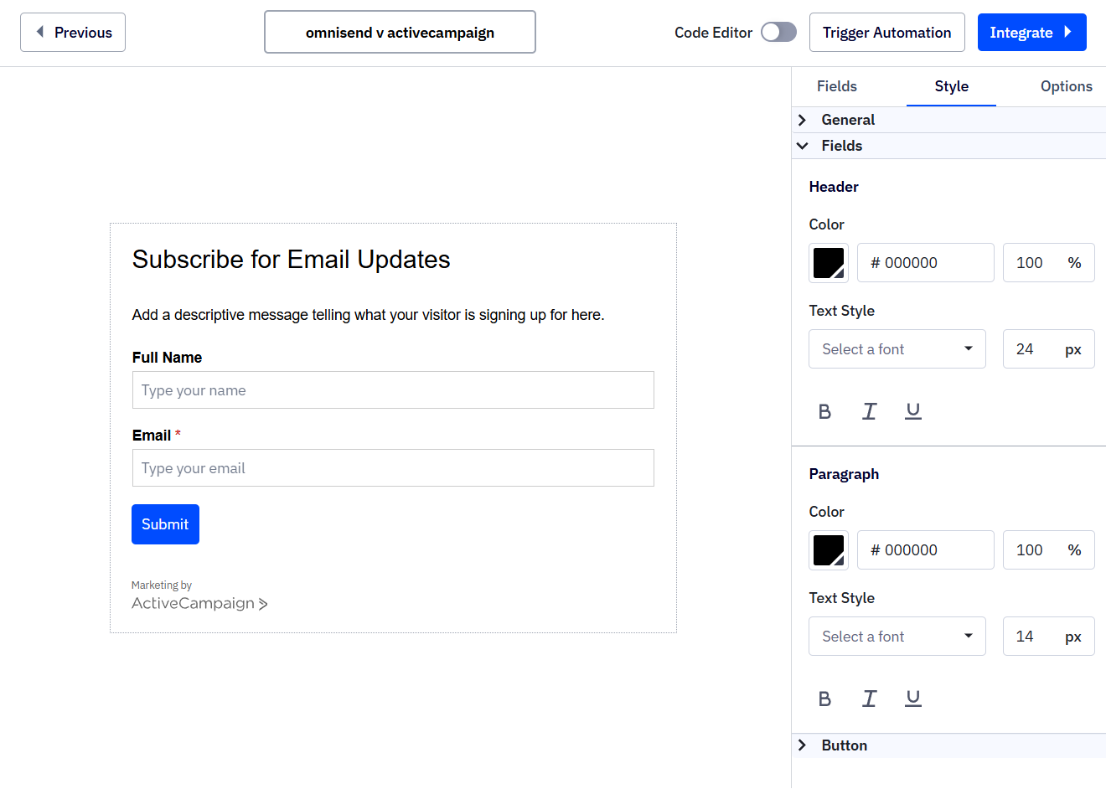The width and height of the screenshot is (1106, 789).
Task: Edit the Header hex color field
Action: 926,263
